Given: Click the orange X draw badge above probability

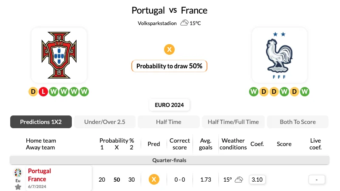Looking at the screenshot, I should 169,49.
